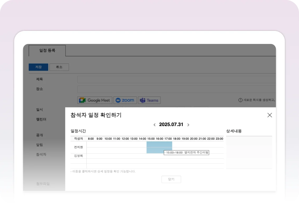299x204 pixels.
Task: Select the 일정 등록 tab
Action: [47, 50]
